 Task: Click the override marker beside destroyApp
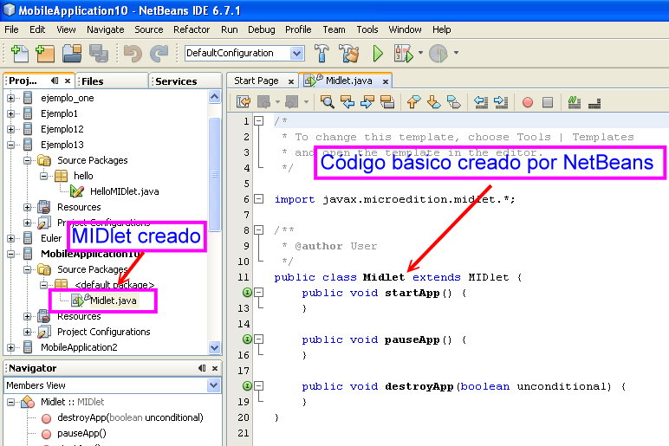point(247,386)
